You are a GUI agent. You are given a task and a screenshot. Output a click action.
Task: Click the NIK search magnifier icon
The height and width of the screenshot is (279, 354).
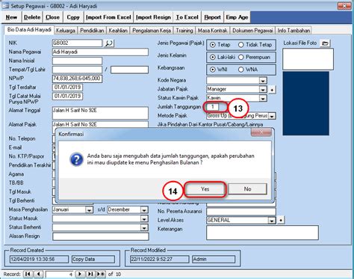[x=109, y=43]
